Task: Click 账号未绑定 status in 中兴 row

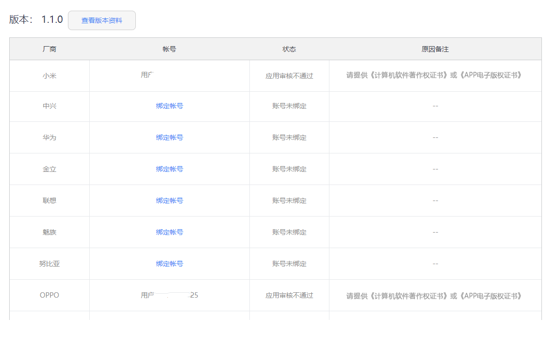Action: (x=289, y=106)
